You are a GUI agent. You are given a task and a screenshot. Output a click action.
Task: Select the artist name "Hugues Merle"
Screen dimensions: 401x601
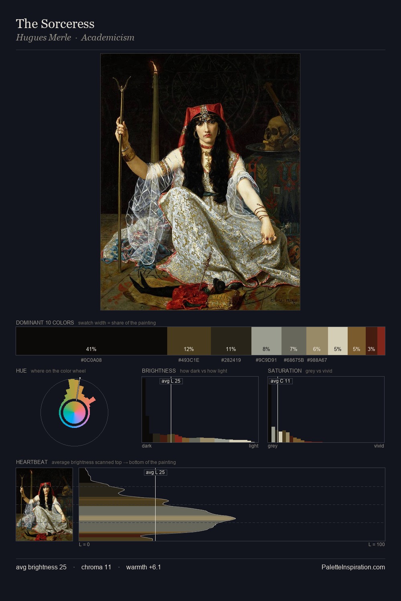pos(43,38)
